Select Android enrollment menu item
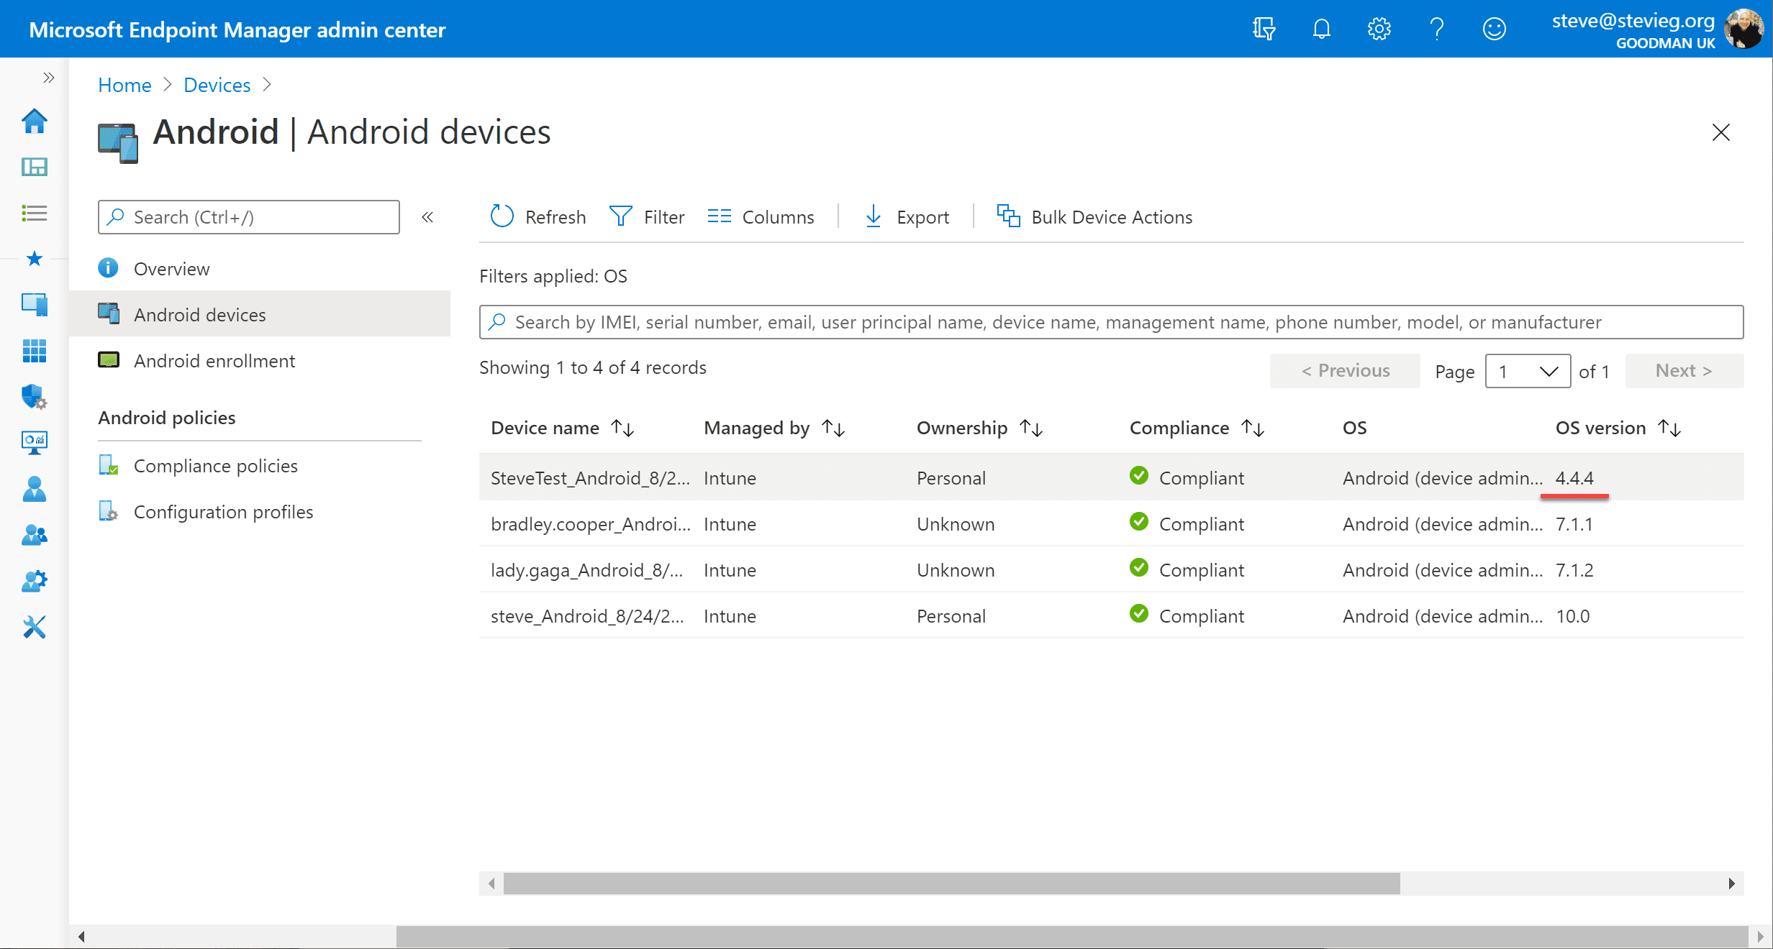This screenshot has height=949, width=1773. (x=260, y=361)
